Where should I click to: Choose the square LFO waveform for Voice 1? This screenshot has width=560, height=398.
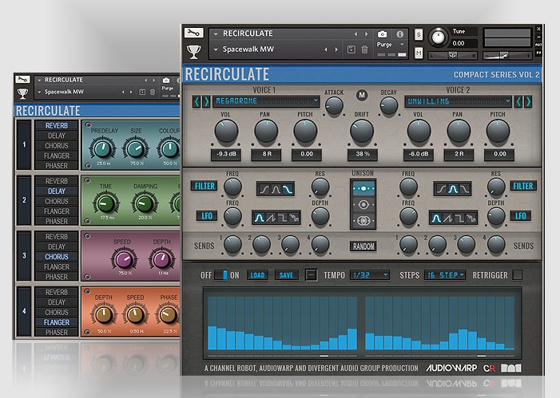[x=282, y=218]
